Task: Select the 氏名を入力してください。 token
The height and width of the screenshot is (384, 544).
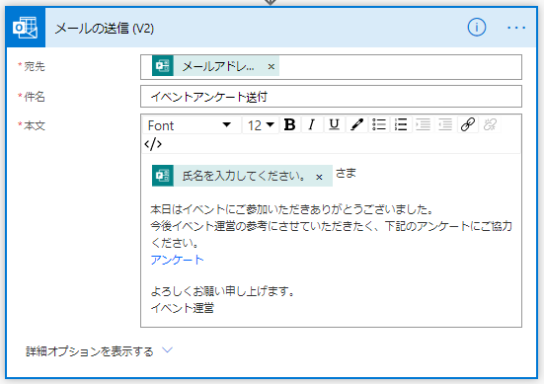Action: click(x=242, y=176)
